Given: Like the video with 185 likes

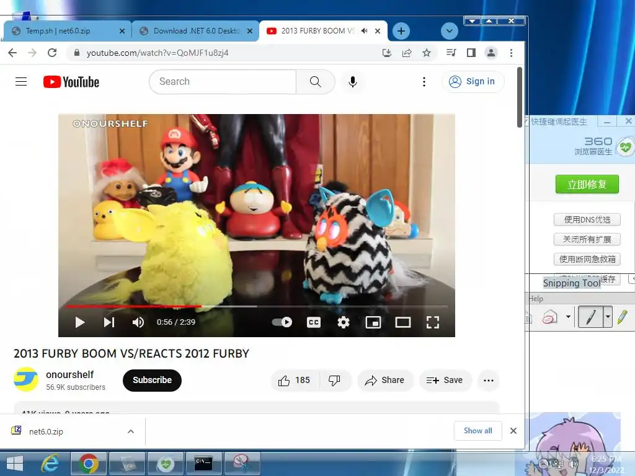Looking at the screenshot, I should (294, 381).
